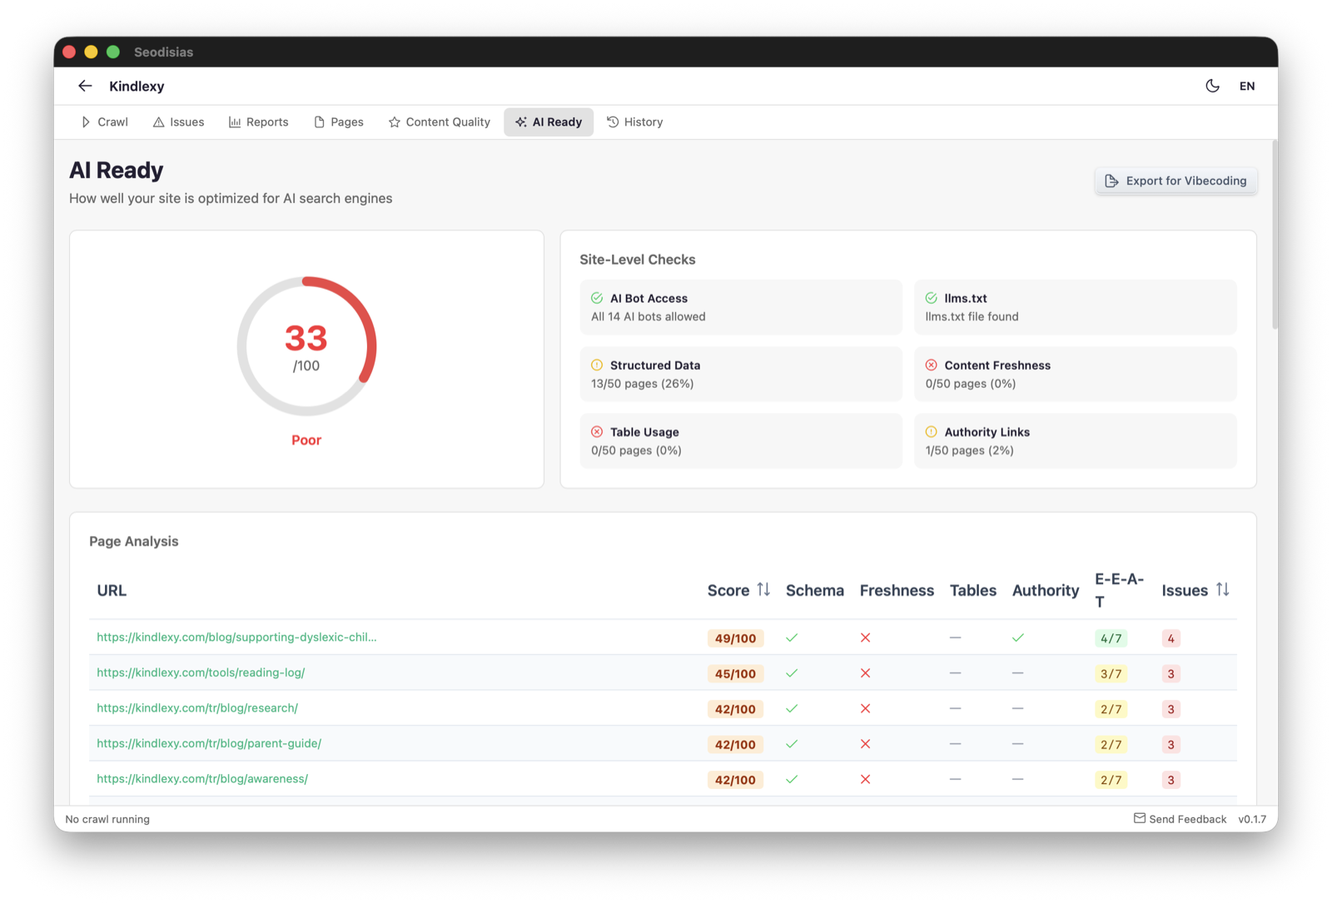The width and height of the screenshot is (1332, 903).
Task: Click the 45/100 score badge
Action: (735, 674)
